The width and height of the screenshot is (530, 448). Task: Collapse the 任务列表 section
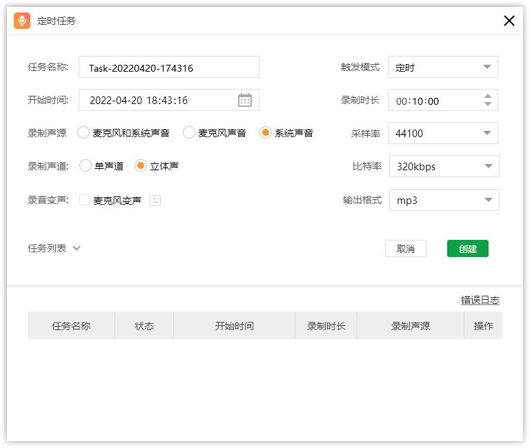(x=76, y=248)
